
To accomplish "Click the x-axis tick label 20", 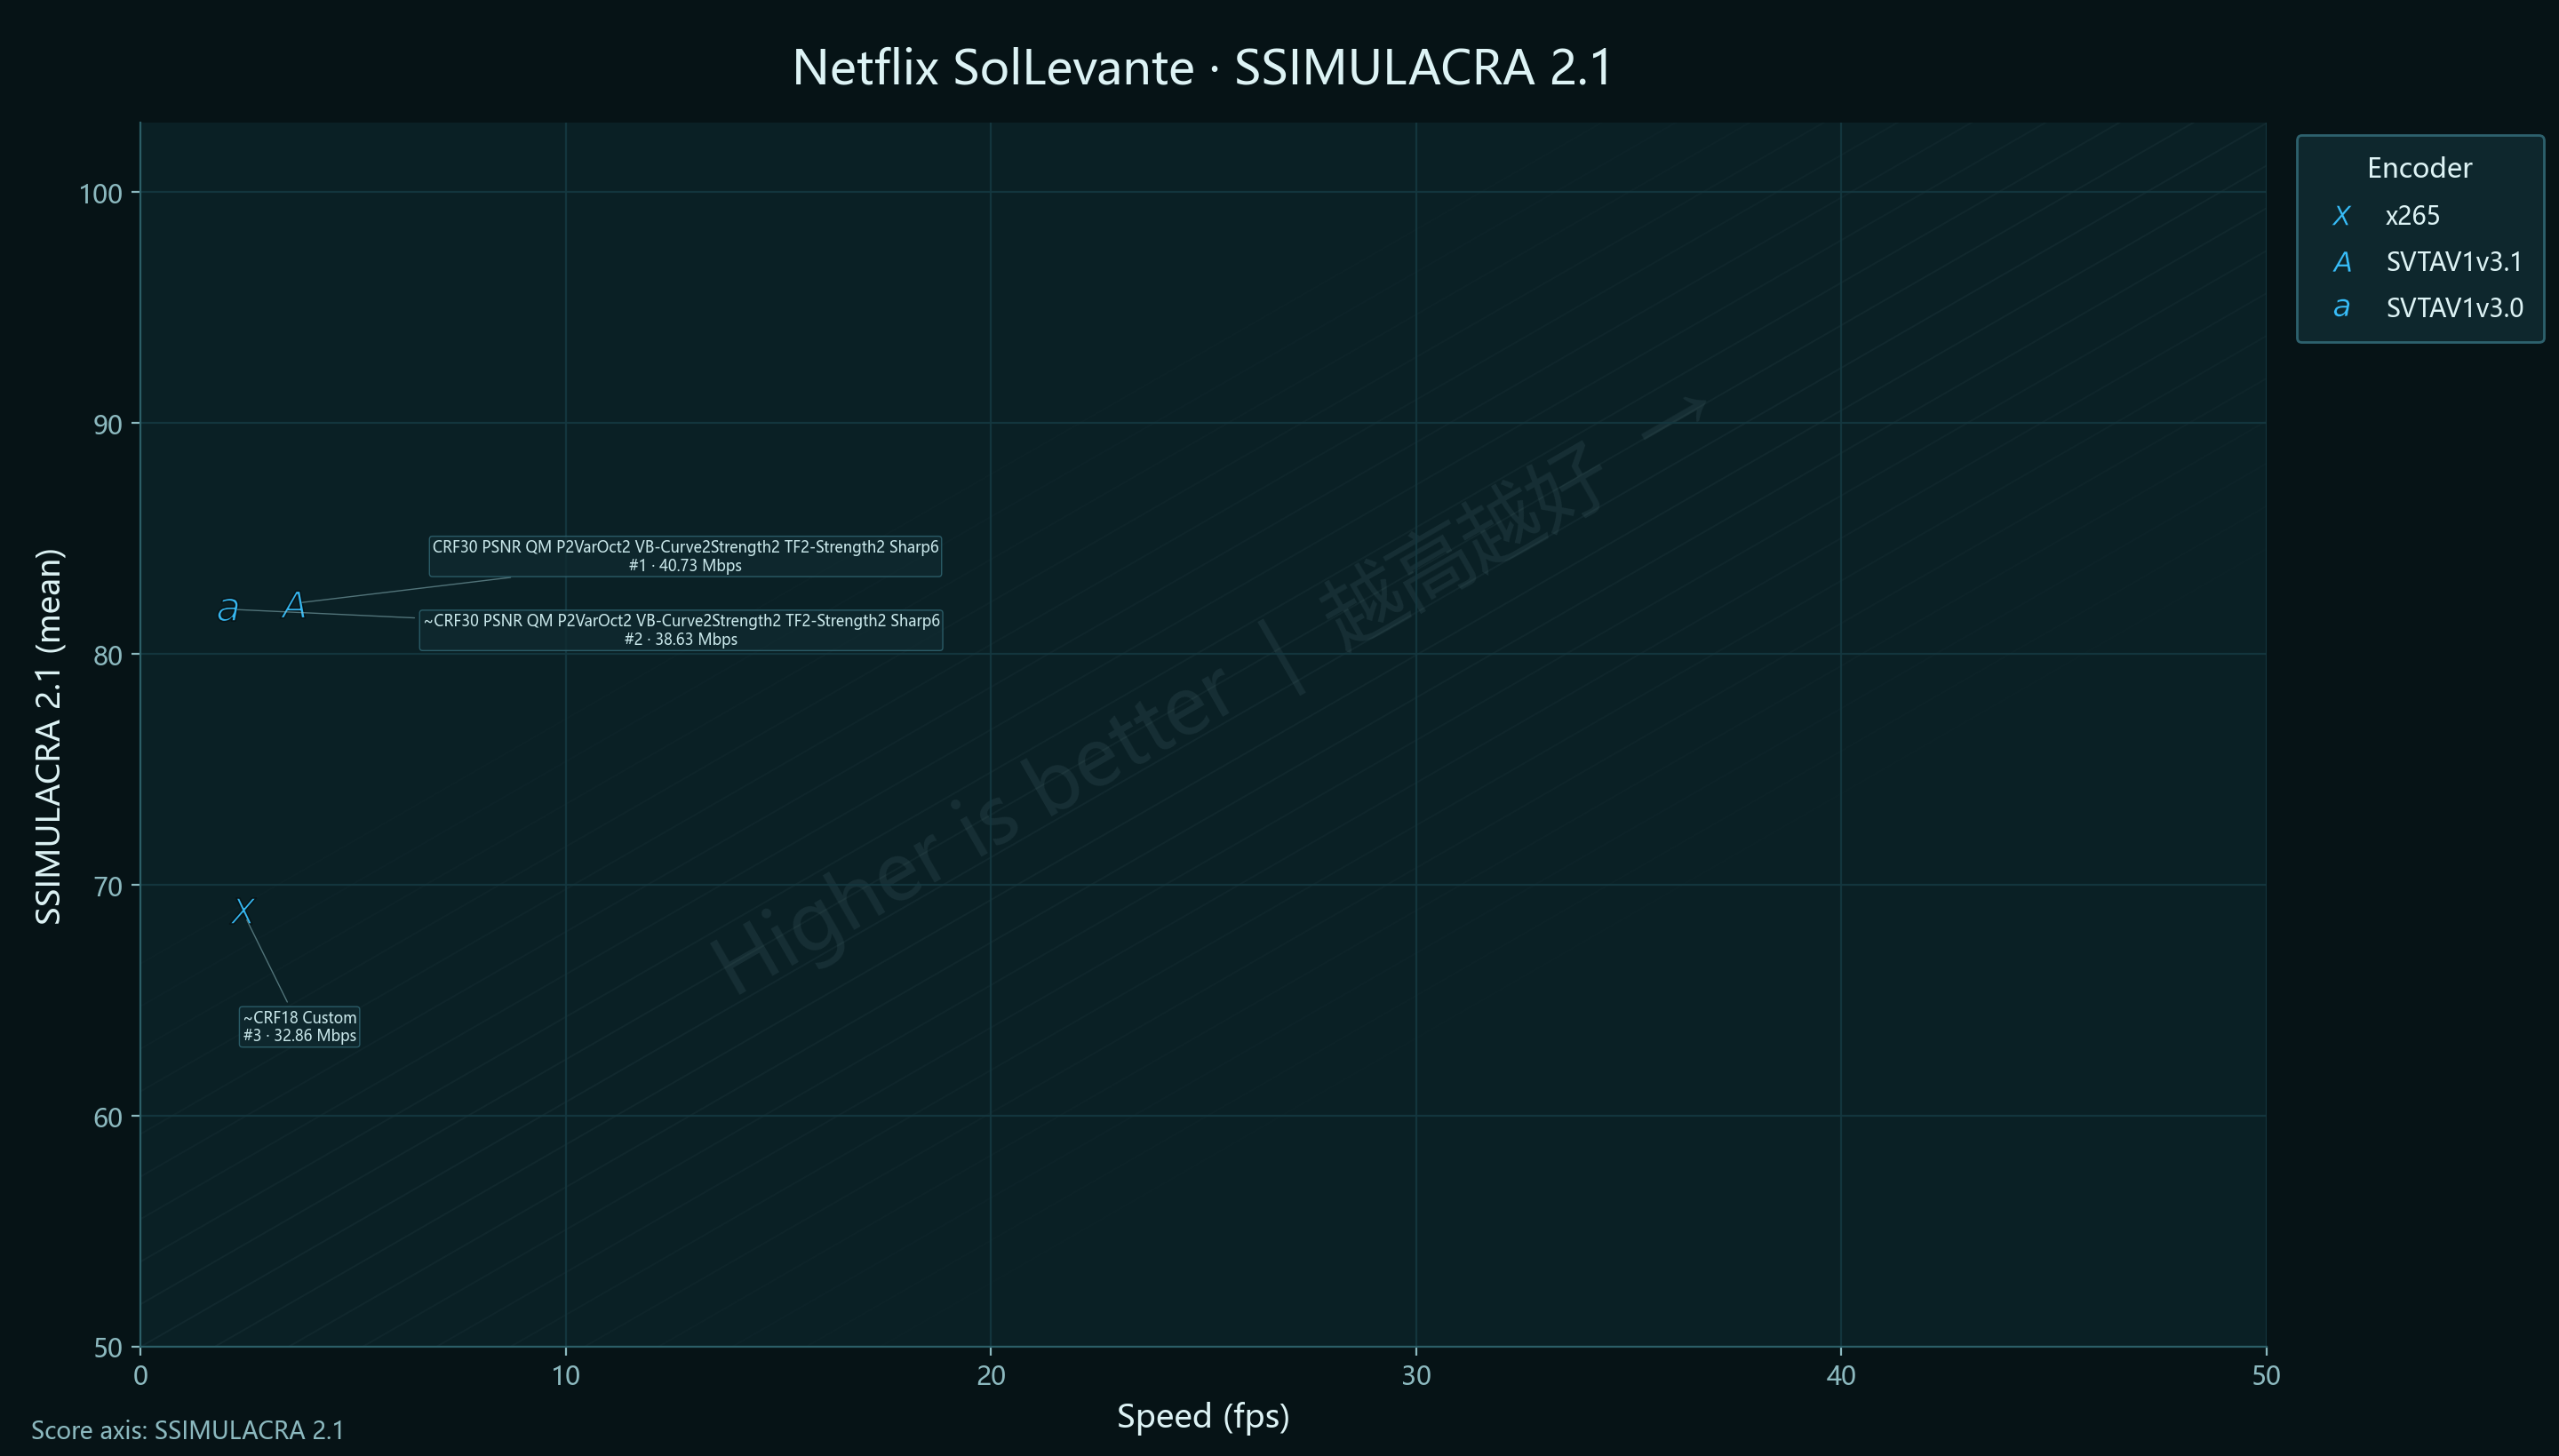I will pyautogui.click(x=991, y=1376).
